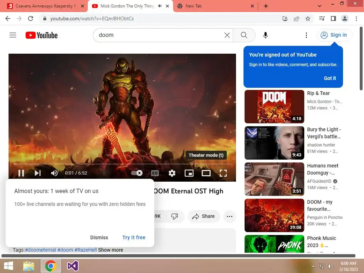Enable miniplayer mode

(189, 173)
